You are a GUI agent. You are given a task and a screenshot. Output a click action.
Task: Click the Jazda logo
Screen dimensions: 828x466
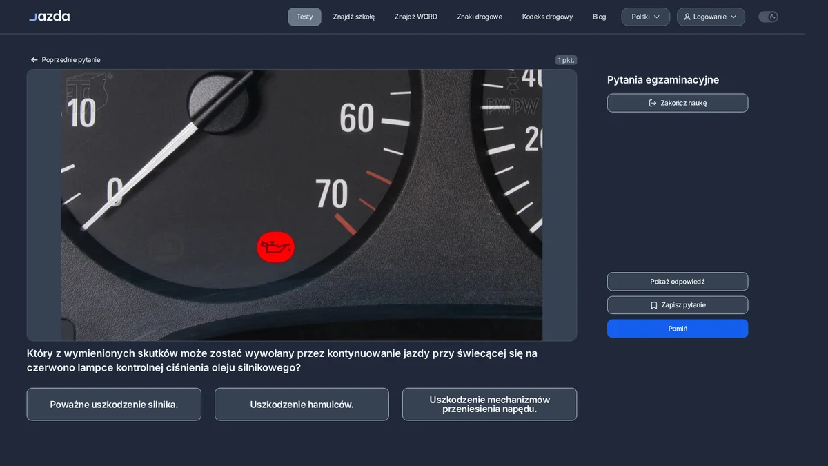click(49, 16)
